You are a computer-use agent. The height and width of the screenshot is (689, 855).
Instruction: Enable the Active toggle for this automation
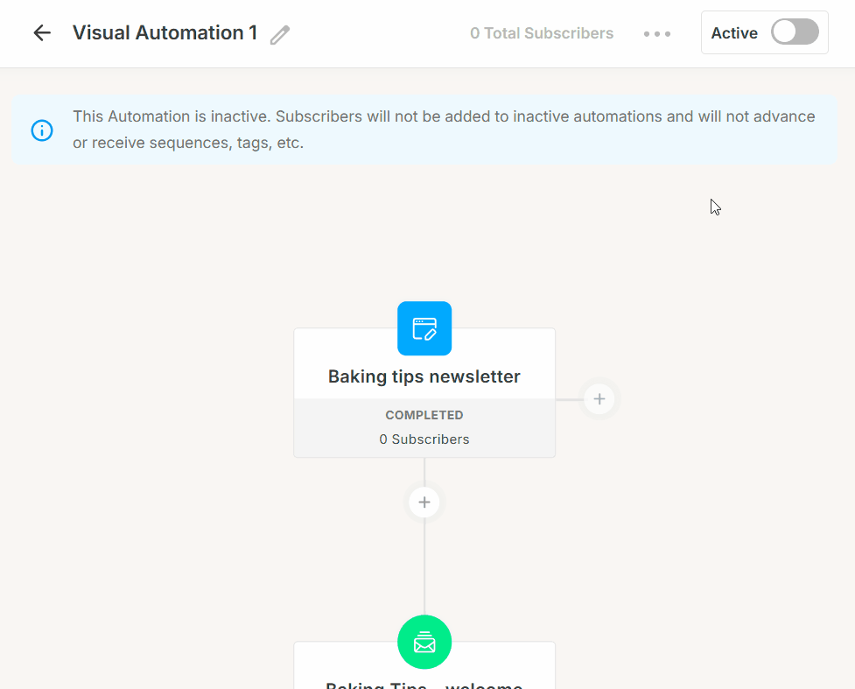pyautogui.click(x=794, y=32)
